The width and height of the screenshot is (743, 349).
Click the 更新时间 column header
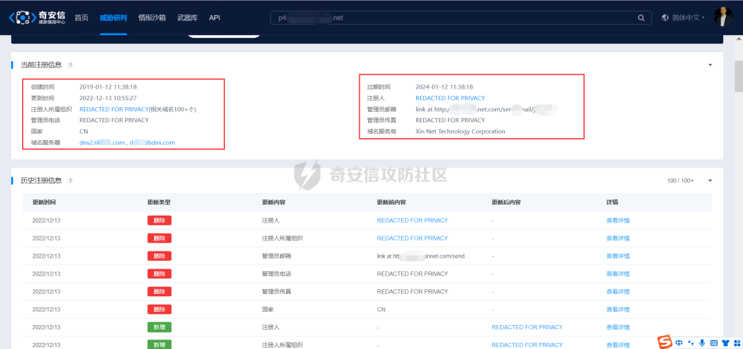click(44, 202)
